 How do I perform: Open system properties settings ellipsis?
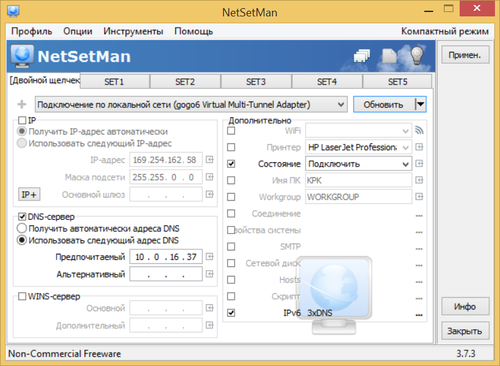pos(419,233)
